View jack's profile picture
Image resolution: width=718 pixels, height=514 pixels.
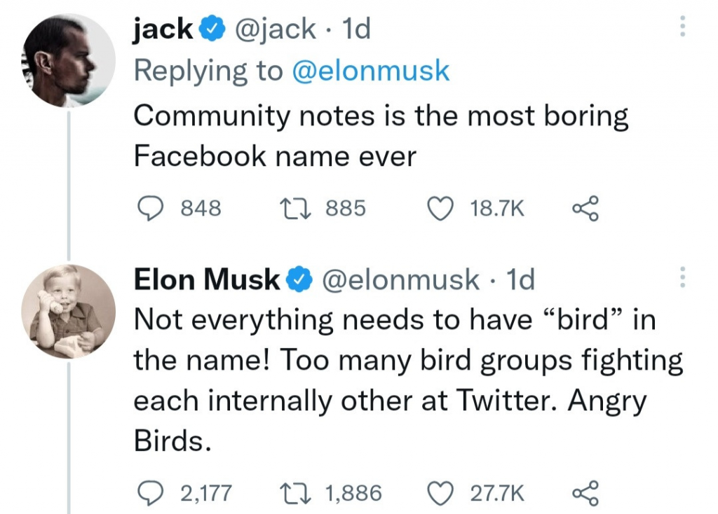[68, 61]
